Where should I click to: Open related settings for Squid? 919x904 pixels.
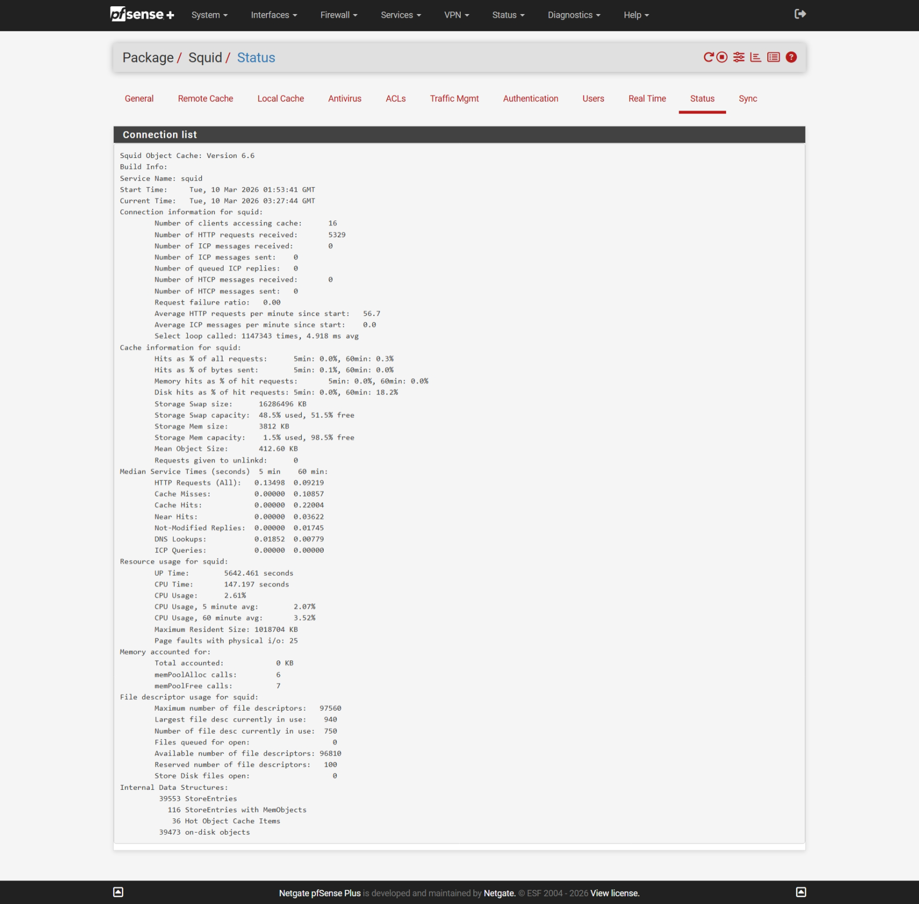(x=739, y=57)
